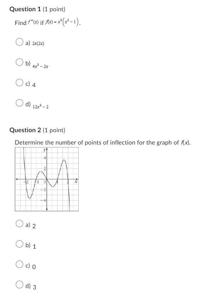210x301 pixels.
Task: Select answer a) 2 for Question 2
Action: point(19,224)
